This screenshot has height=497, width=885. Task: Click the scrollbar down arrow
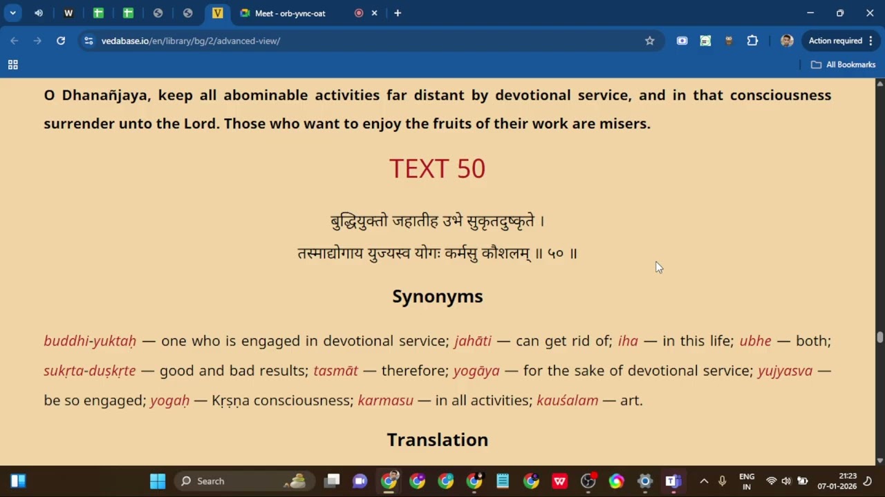pyautogui.click(x=879, y=460)
